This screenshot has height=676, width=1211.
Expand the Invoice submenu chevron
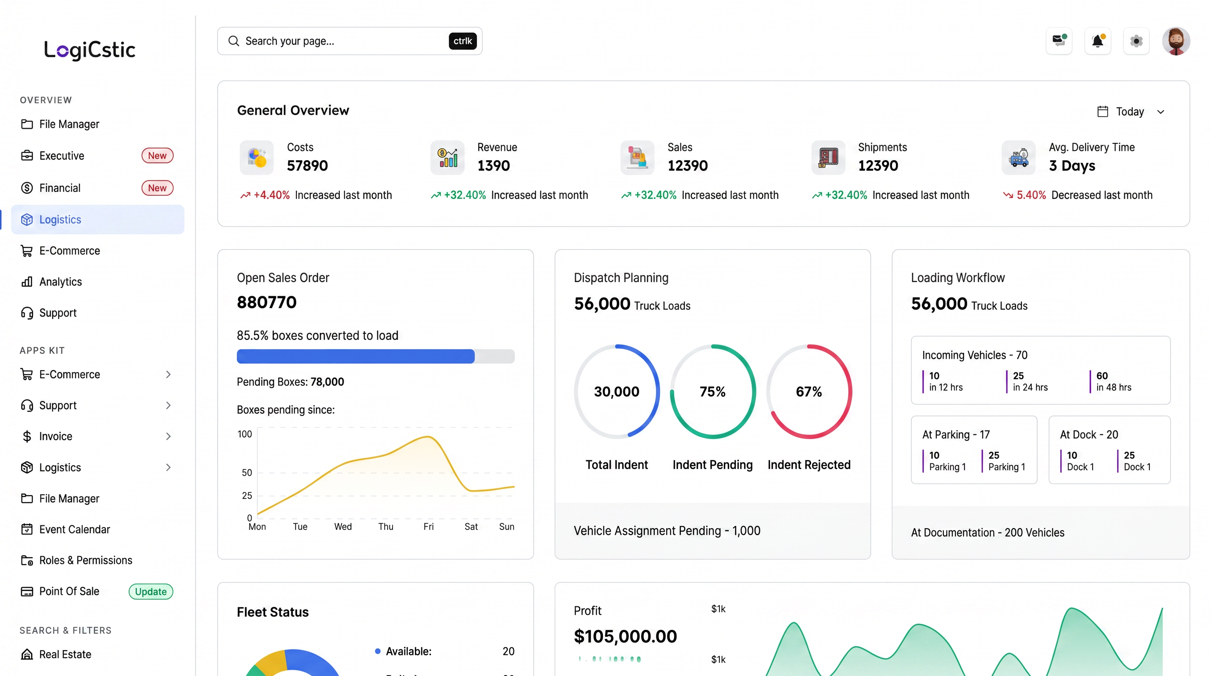(168, 436)
